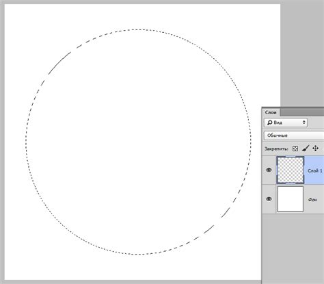
Task: Click dark gray bar beside Слои tab
Action: [x=302, y=112]
